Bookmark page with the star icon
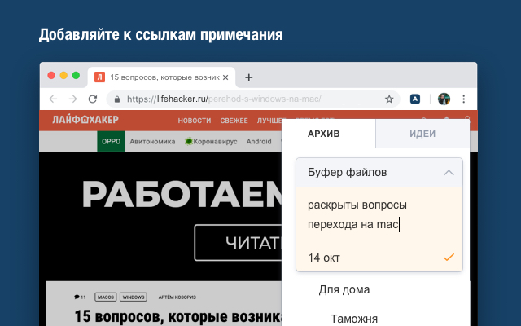 pos(389,99)
